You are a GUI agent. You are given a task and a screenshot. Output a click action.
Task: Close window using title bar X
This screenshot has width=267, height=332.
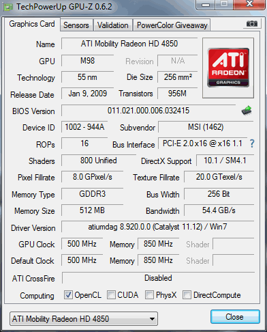point(249,4)
